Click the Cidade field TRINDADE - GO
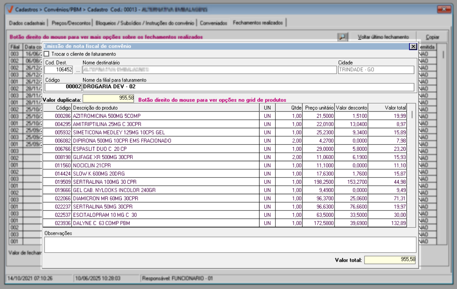457x289 pixels. pos(376,70)
